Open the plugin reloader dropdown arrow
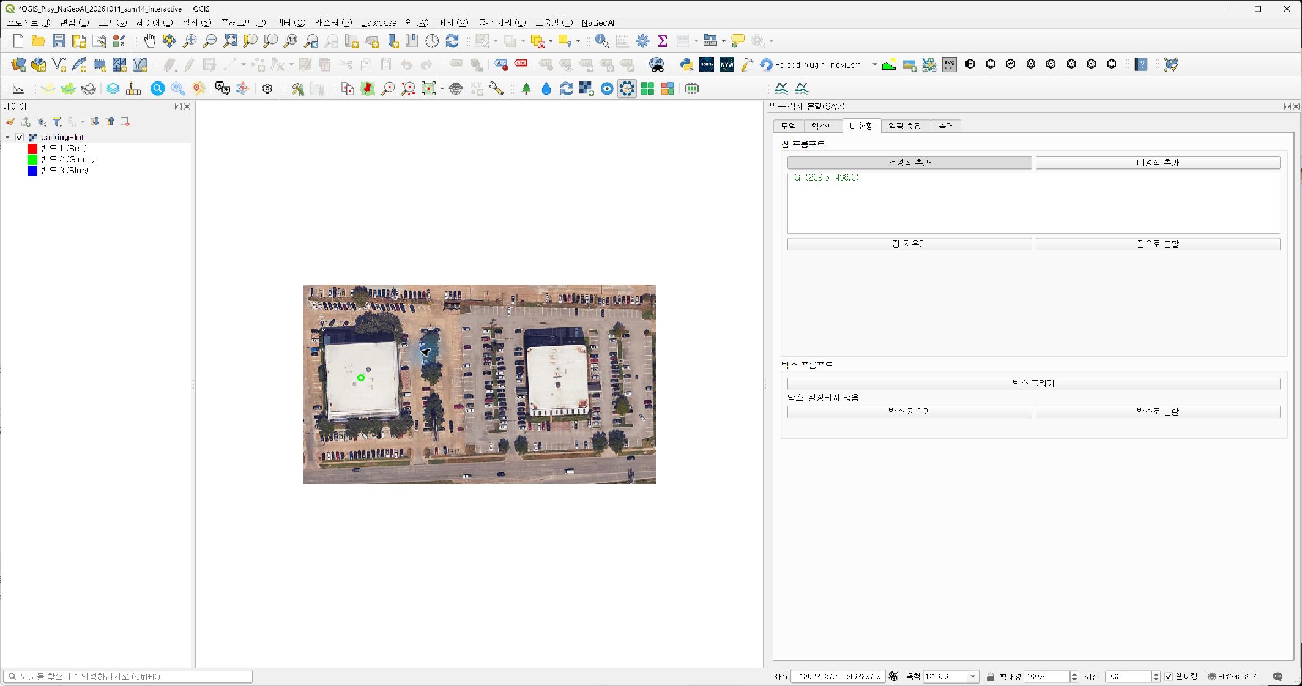This screenshot has width=1302, height=686. [x=874, y=64]
